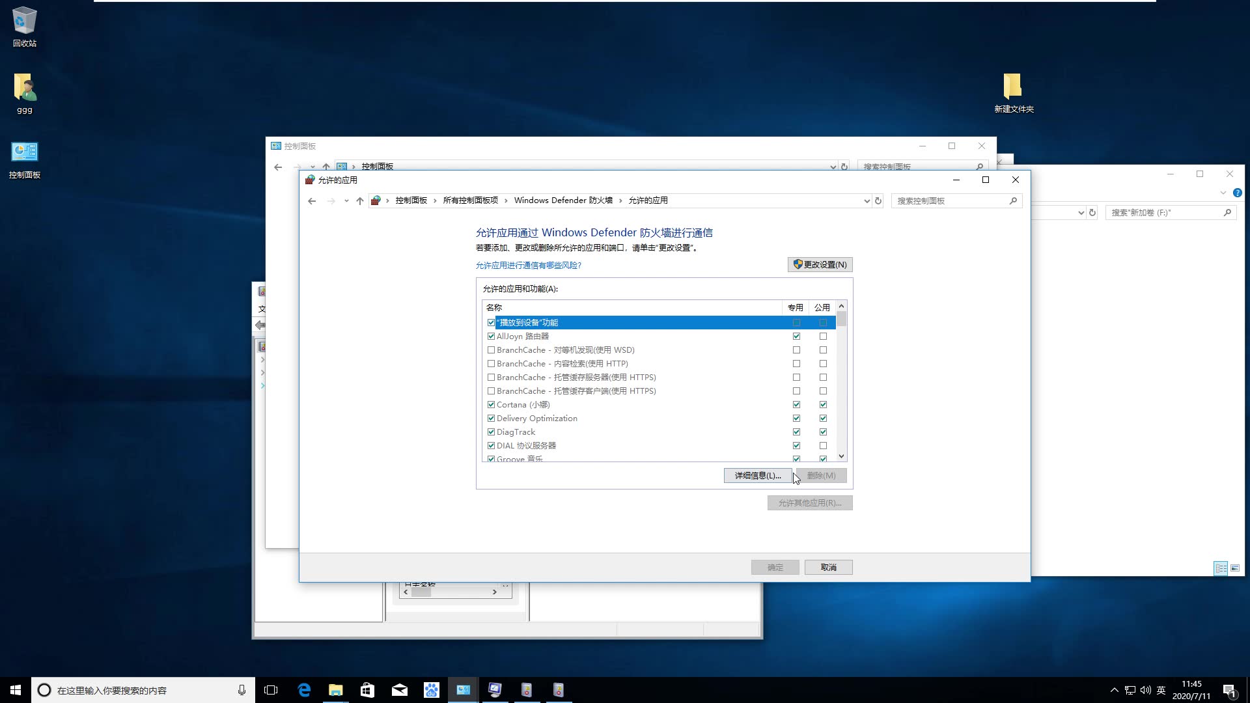1250x703 pixels.
Task: Click the 专用 column header
Action: pyautogui.click(x=796, y=307)
